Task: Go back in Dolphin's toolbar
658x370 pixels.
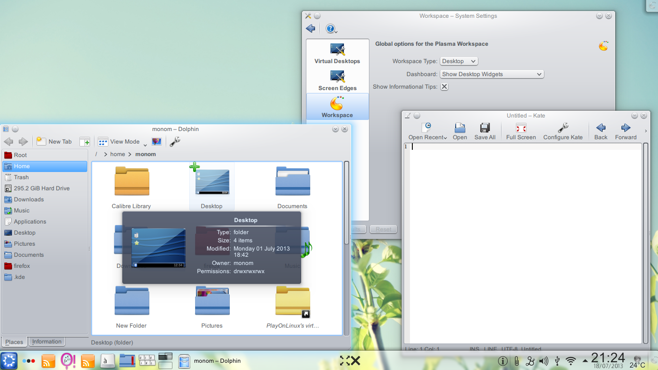Action: tap(8, 142)
